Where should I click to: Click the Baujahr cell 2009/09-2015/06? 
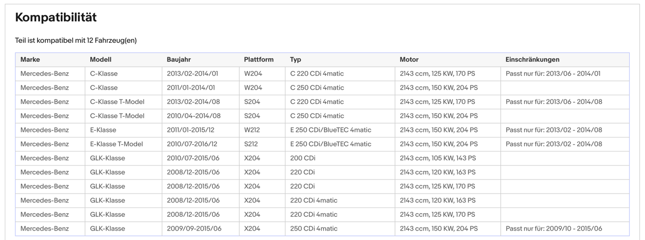[194, 228]
